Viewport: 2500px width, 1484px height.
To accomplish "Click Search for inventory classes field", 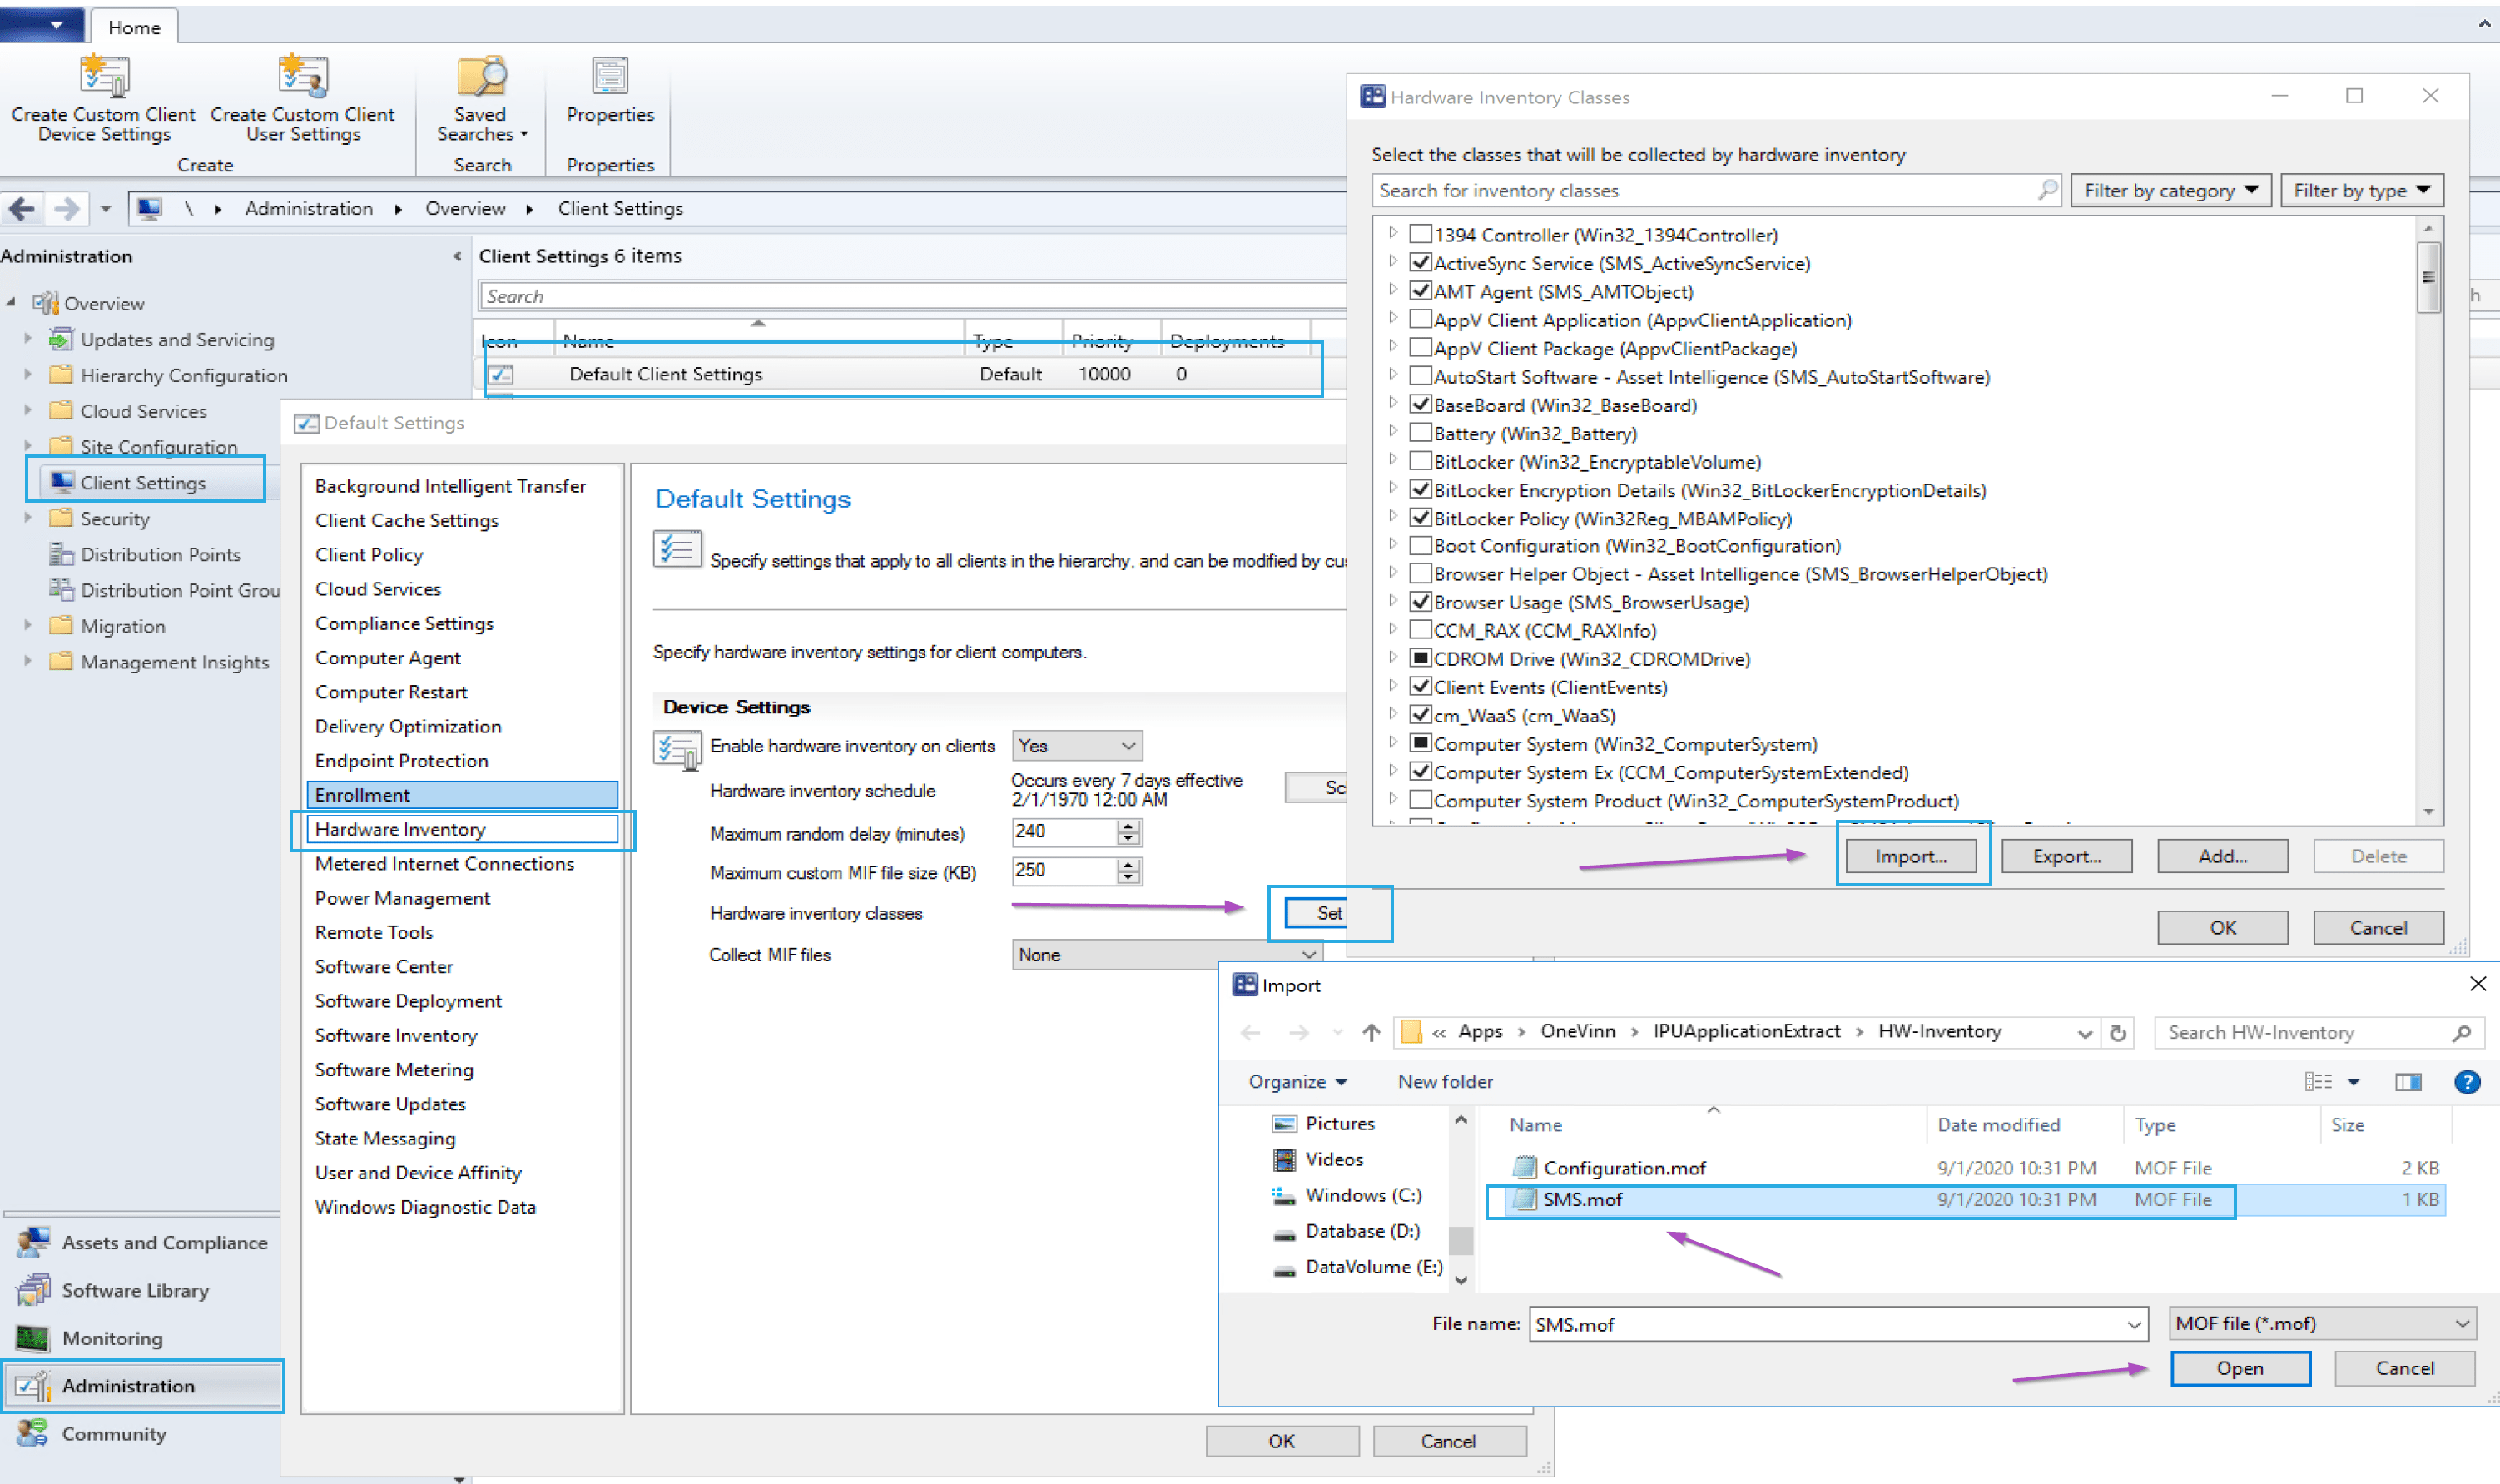I will click(1699, 190).
